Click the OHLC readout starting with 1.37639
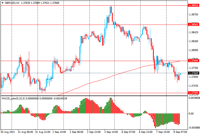 coord(40,3)
